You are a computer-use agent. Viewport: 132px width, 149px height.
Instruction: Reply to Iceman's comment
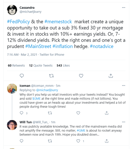pos(21,113)
